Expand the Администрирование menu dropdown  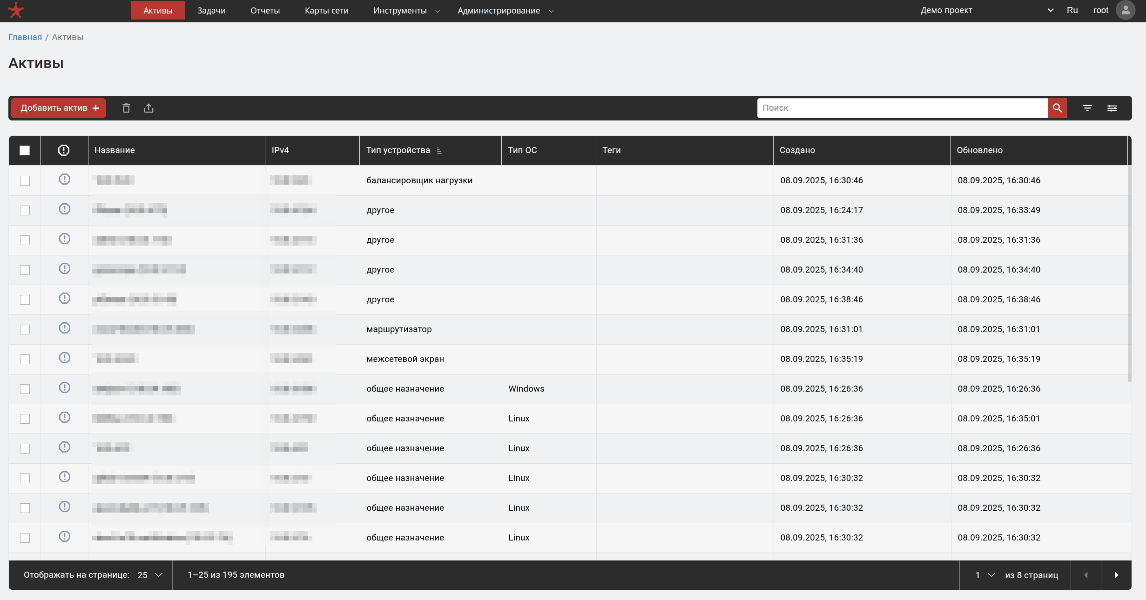pos(506,11)
